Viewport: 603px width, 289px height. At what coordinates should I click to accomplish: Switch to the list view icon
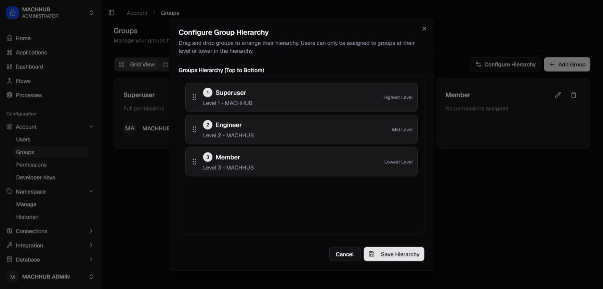point(166,64)
